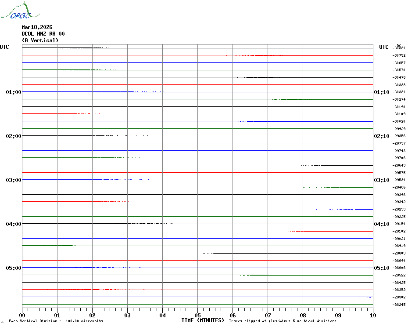Select the DC offset value -28245
This screenshot has height=327, width=408.
coord(399,305)
